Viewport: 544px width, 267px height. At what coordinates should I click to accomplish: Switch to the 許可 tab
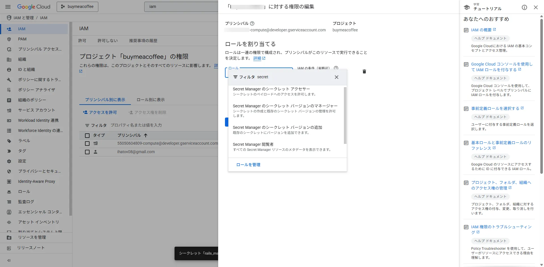[x=82, y=41]
